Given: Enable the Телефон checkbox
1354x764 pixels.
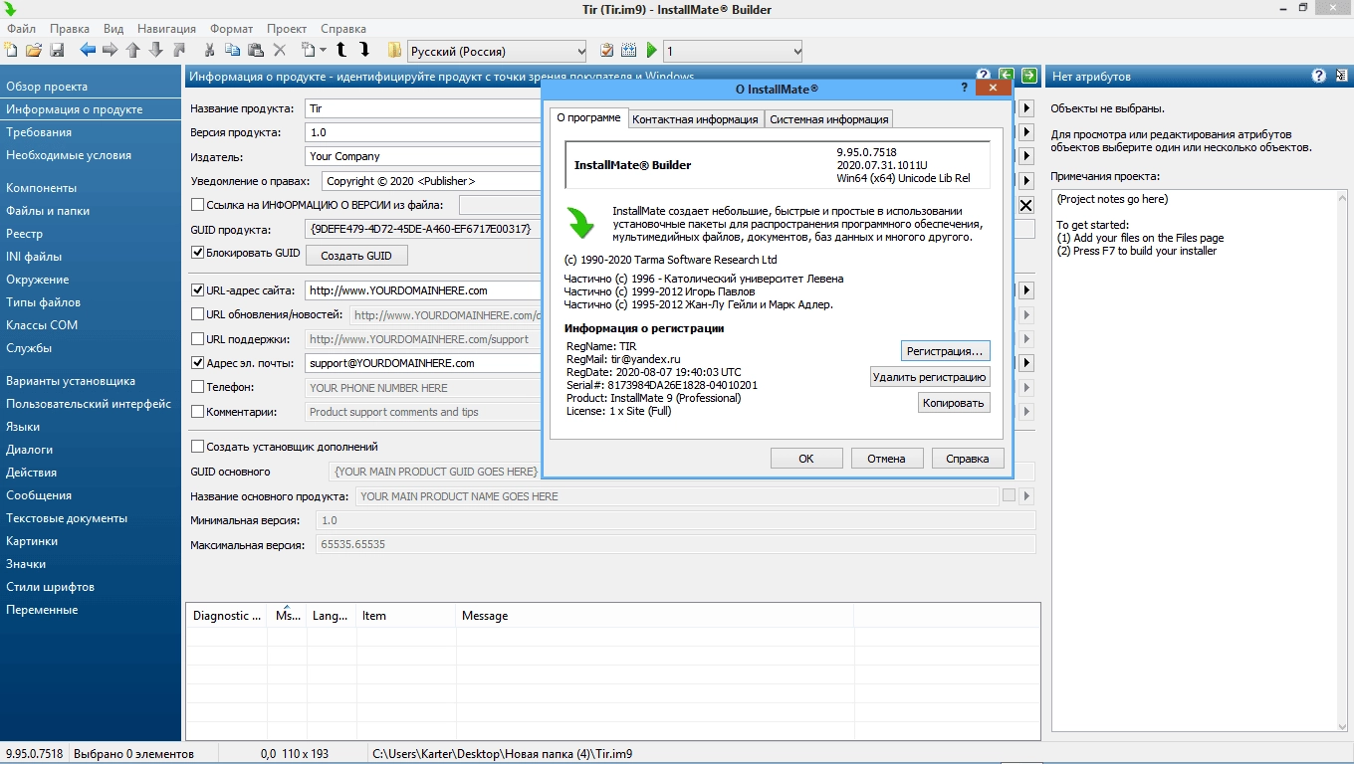Looking at the screenshot, I should 197,387.
